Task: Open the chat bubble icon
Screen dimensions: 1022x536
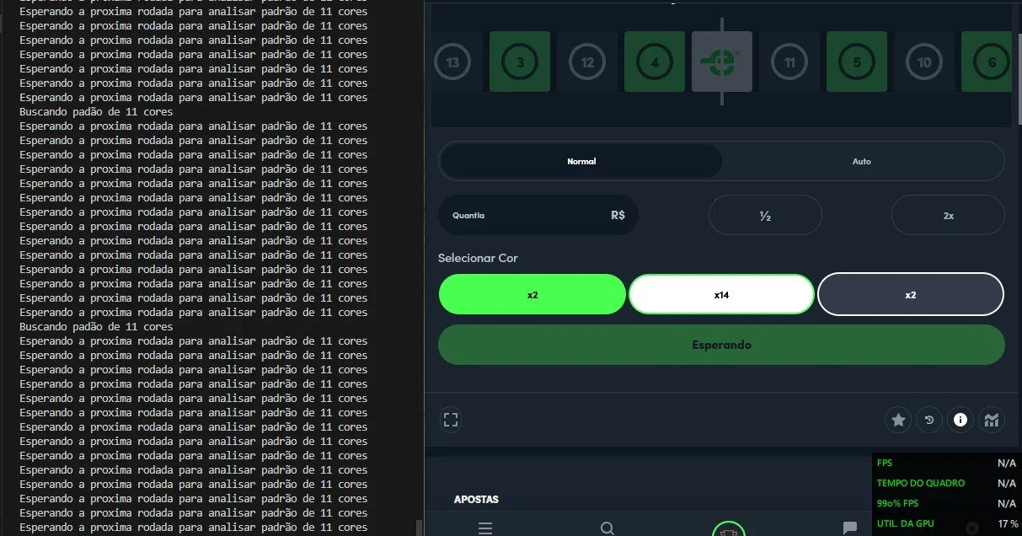Action: pyautogui.click(x=850, y=528)
